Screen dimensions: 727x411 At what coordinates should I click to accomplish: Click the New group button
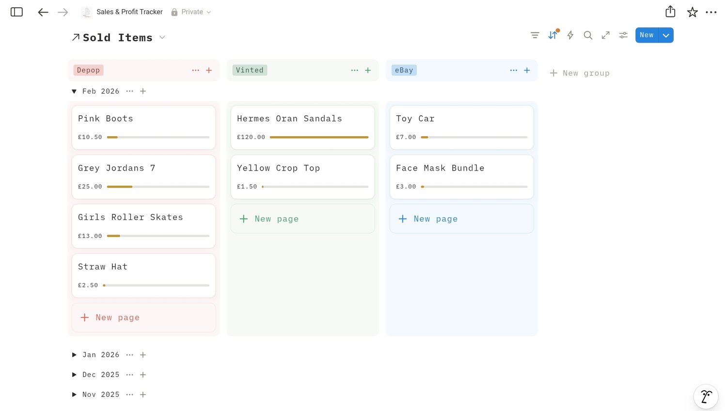(x=580, y=73)
